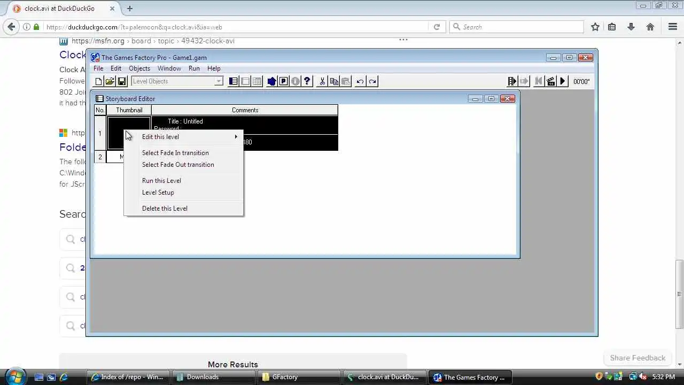Click the Storyboard Editor window icon

click(x=99, y=99)
